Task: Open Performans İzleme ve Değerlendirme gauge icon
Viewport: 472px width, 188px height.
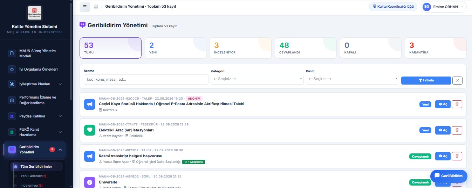Action: tap(12, 100)
